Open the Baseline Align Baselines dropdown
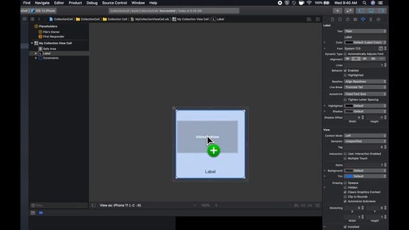 click(365, 82)
